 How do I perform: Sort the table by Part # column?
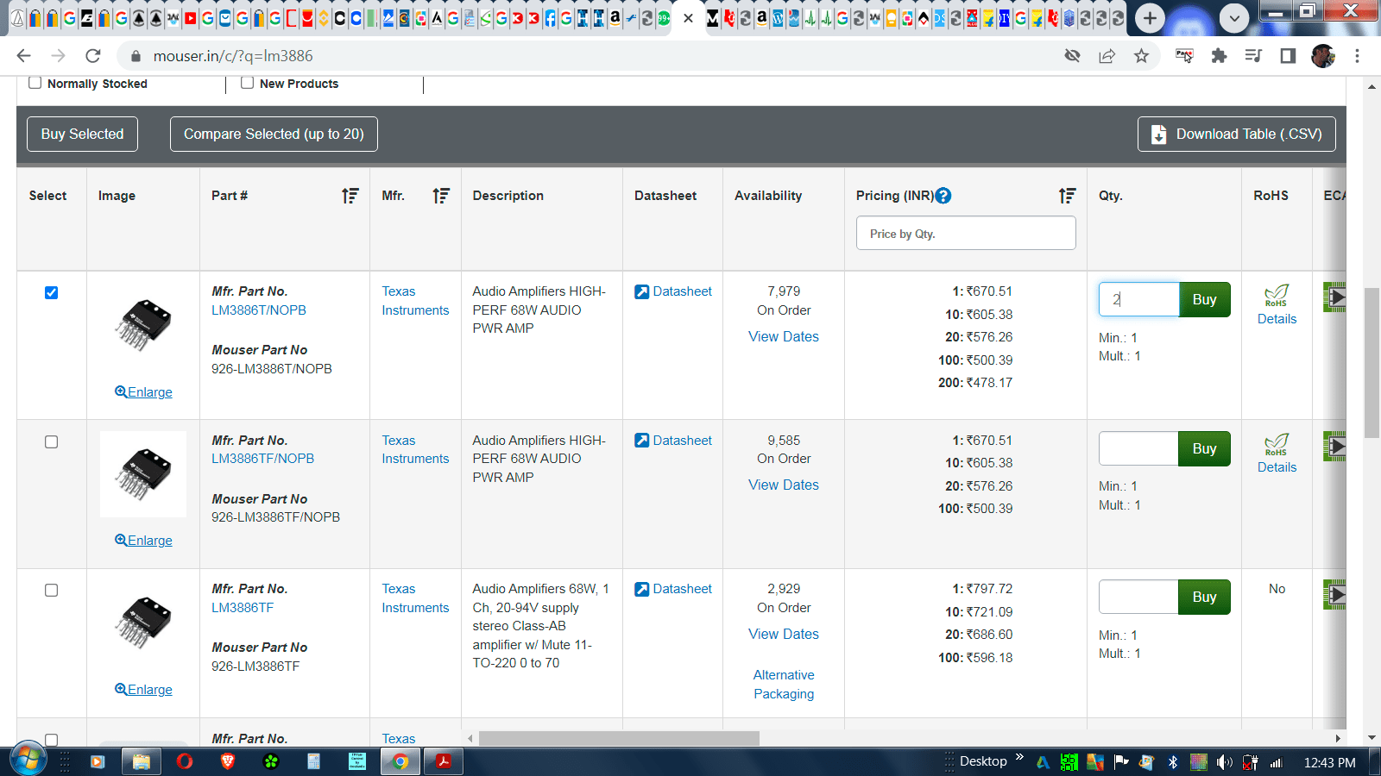coord(350,196)
